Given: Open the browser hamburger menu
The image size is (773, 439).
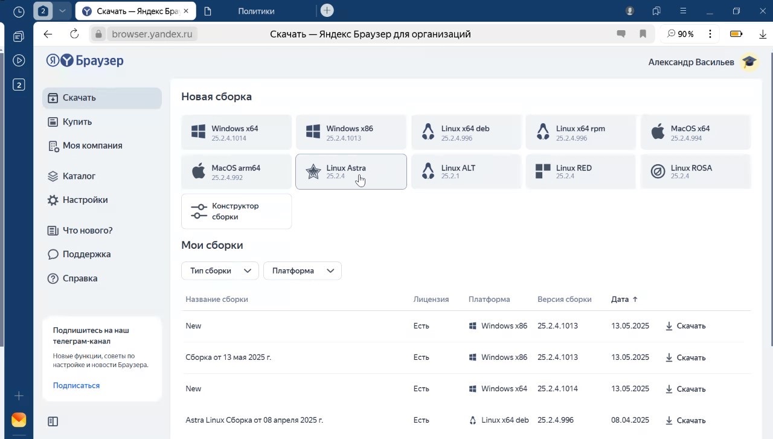Looking at the screenshot, I should coord(683,11).
